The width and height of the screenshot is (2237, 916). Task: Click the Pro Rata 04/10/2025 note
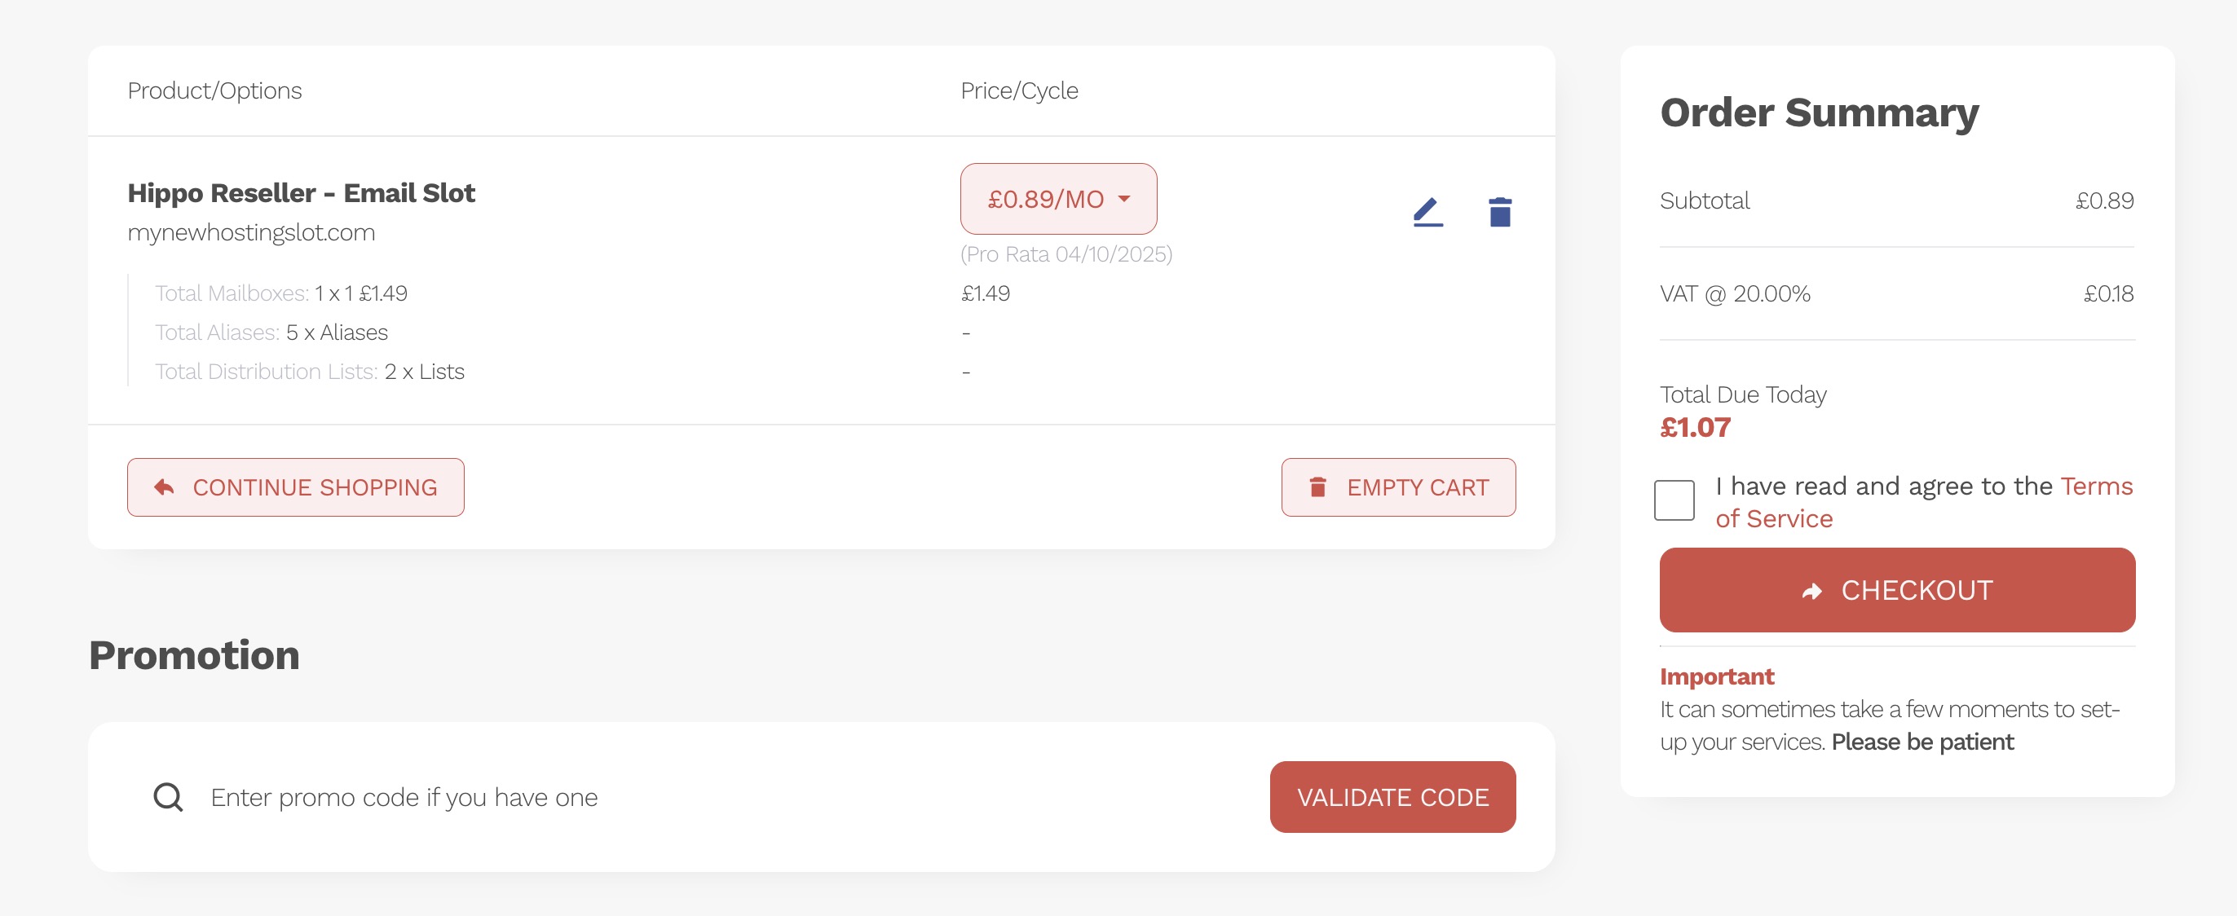[x=1066, y=254]
